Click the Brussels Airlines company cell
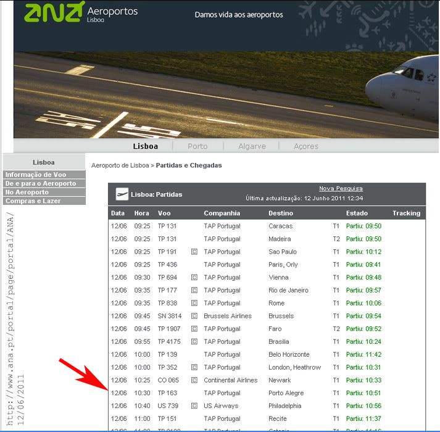The width and height of the screenshot is (440, 432). click(x=228, y=316)
